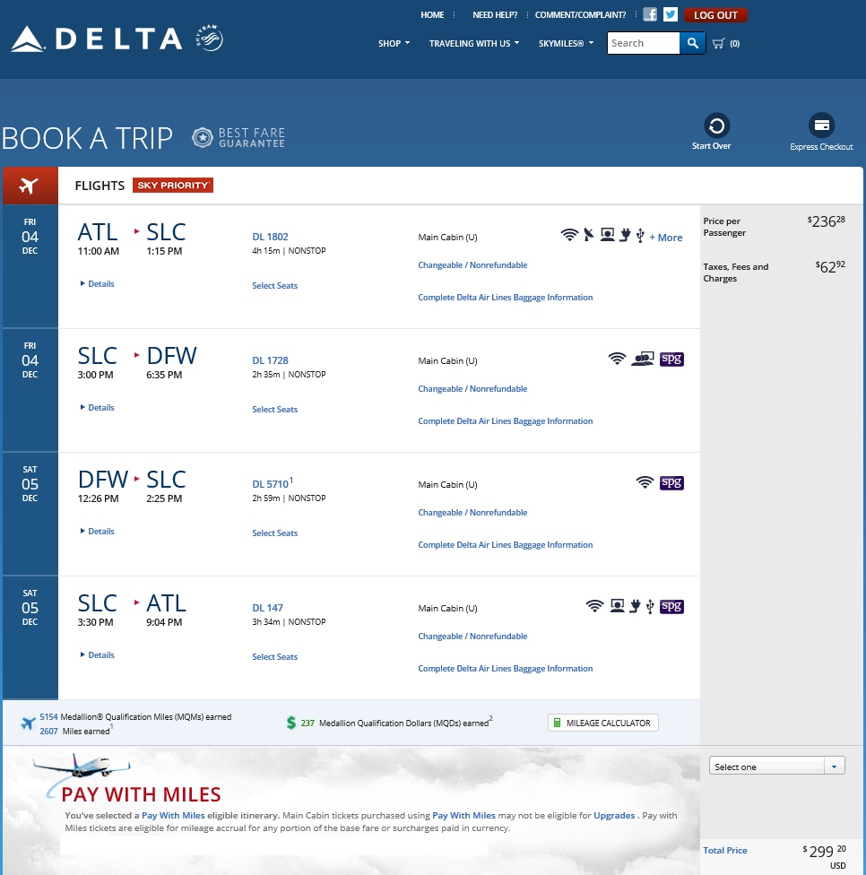This screenshot has width=866, height=875.
Task: Open the SkyMiles menu
Action: pos(566,43)
